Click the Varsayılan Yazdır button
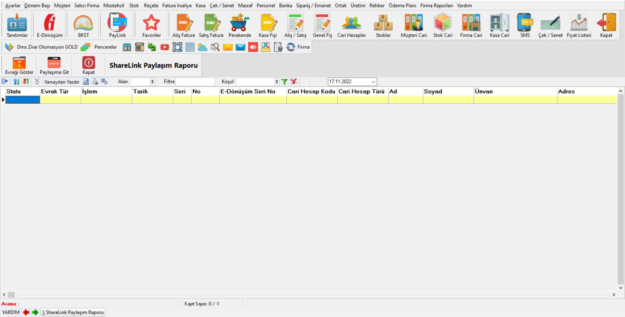 [x=62, y=82]
